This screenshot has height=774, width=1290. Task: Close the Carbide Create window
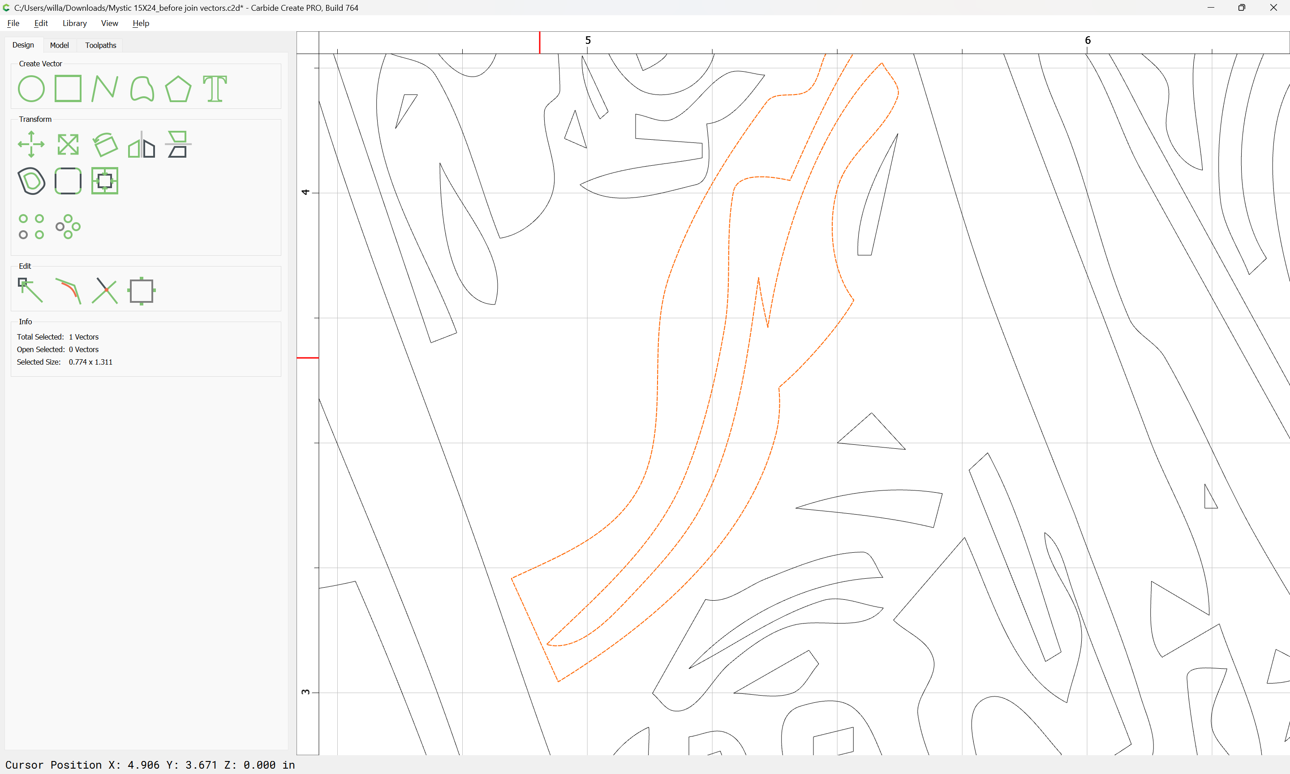coord(1273,8)
